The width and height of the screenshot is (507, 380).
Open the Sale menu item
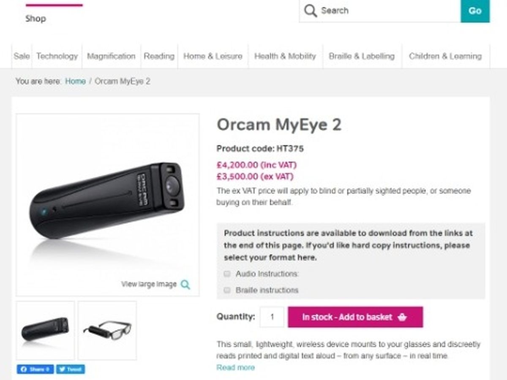tap(22, 56)
